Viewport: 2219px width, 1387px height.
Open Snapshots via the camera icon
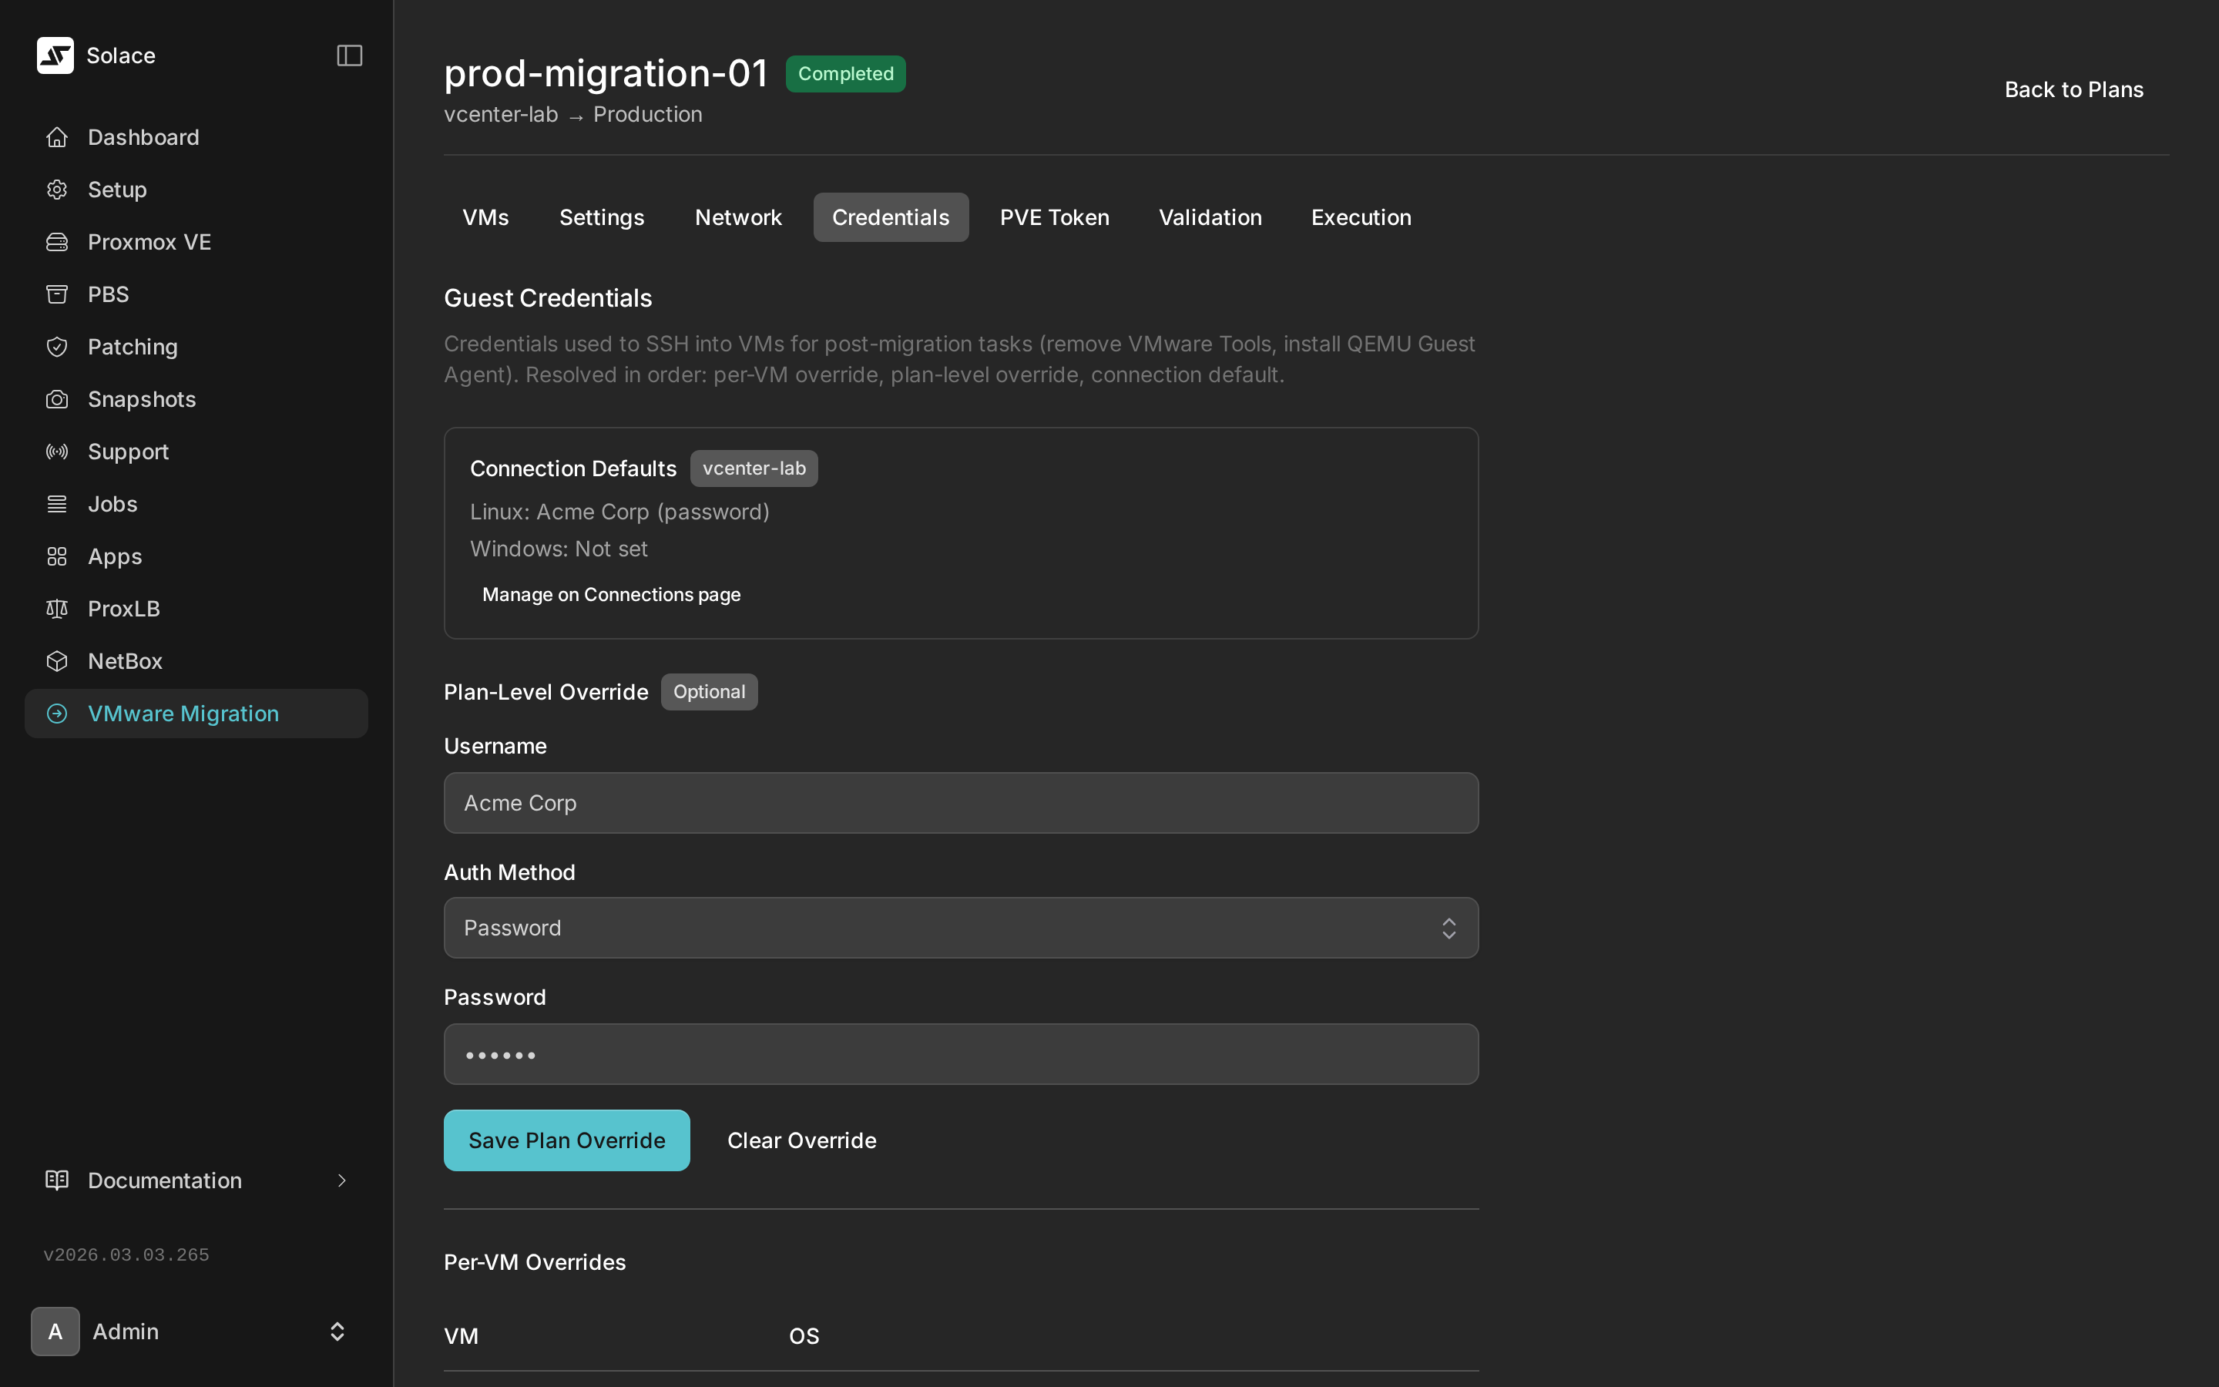coord(57,399)
